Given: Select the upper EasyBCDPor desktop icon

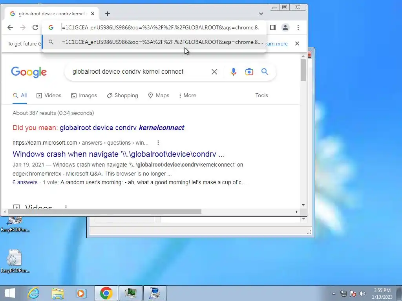Looking at the screenshot, I should [x=15, y=224].
